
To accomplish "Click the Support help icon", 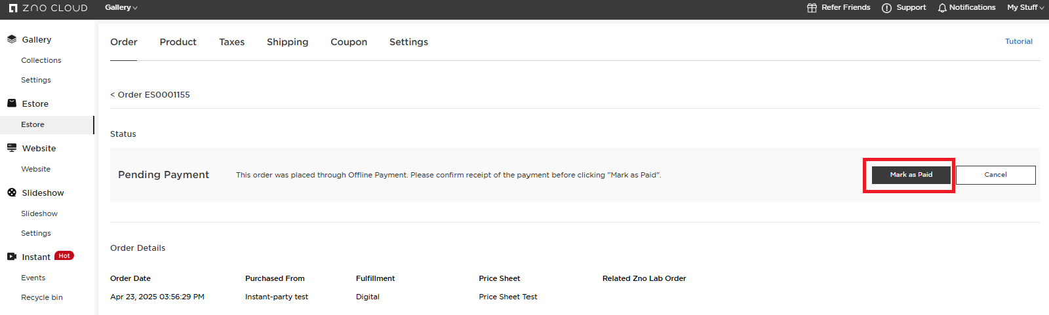I will point(886,8).
